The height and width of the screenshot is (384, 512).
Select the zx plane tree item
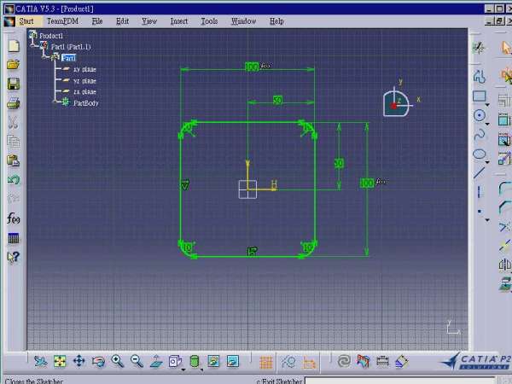point(84,92)
